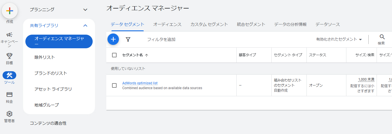The image size is (392, 134).
Task: Open the AdWords optimized list link
Action: coord(140,83)
